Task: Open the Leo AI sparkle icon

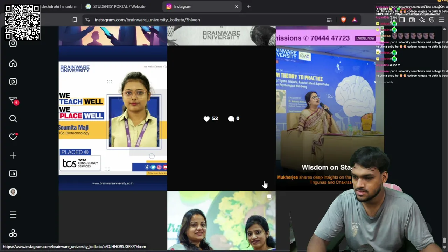Action: click(422, 20)
